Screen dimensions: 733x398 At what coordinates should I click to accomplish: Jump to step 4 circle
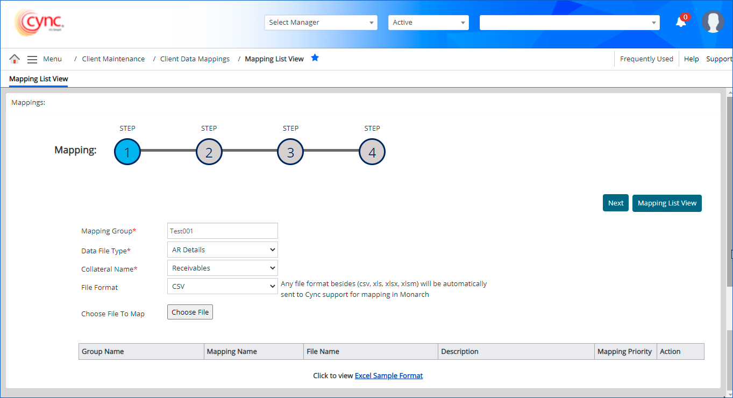(x=372, y=153)
